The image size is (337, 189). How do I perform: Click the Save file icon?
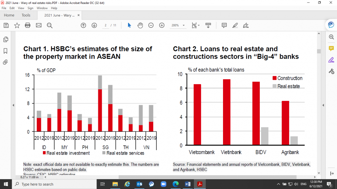(6, 25)
